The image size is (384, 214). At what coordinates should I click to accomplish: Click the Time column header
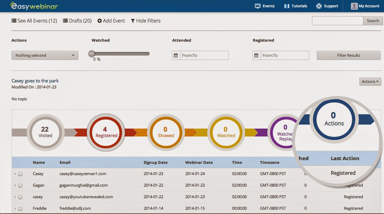click(x=237, y=162)
